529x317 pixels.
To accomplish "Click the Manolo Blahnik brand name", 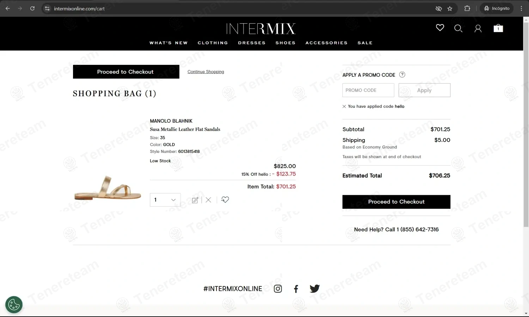I will pos(171,121).
